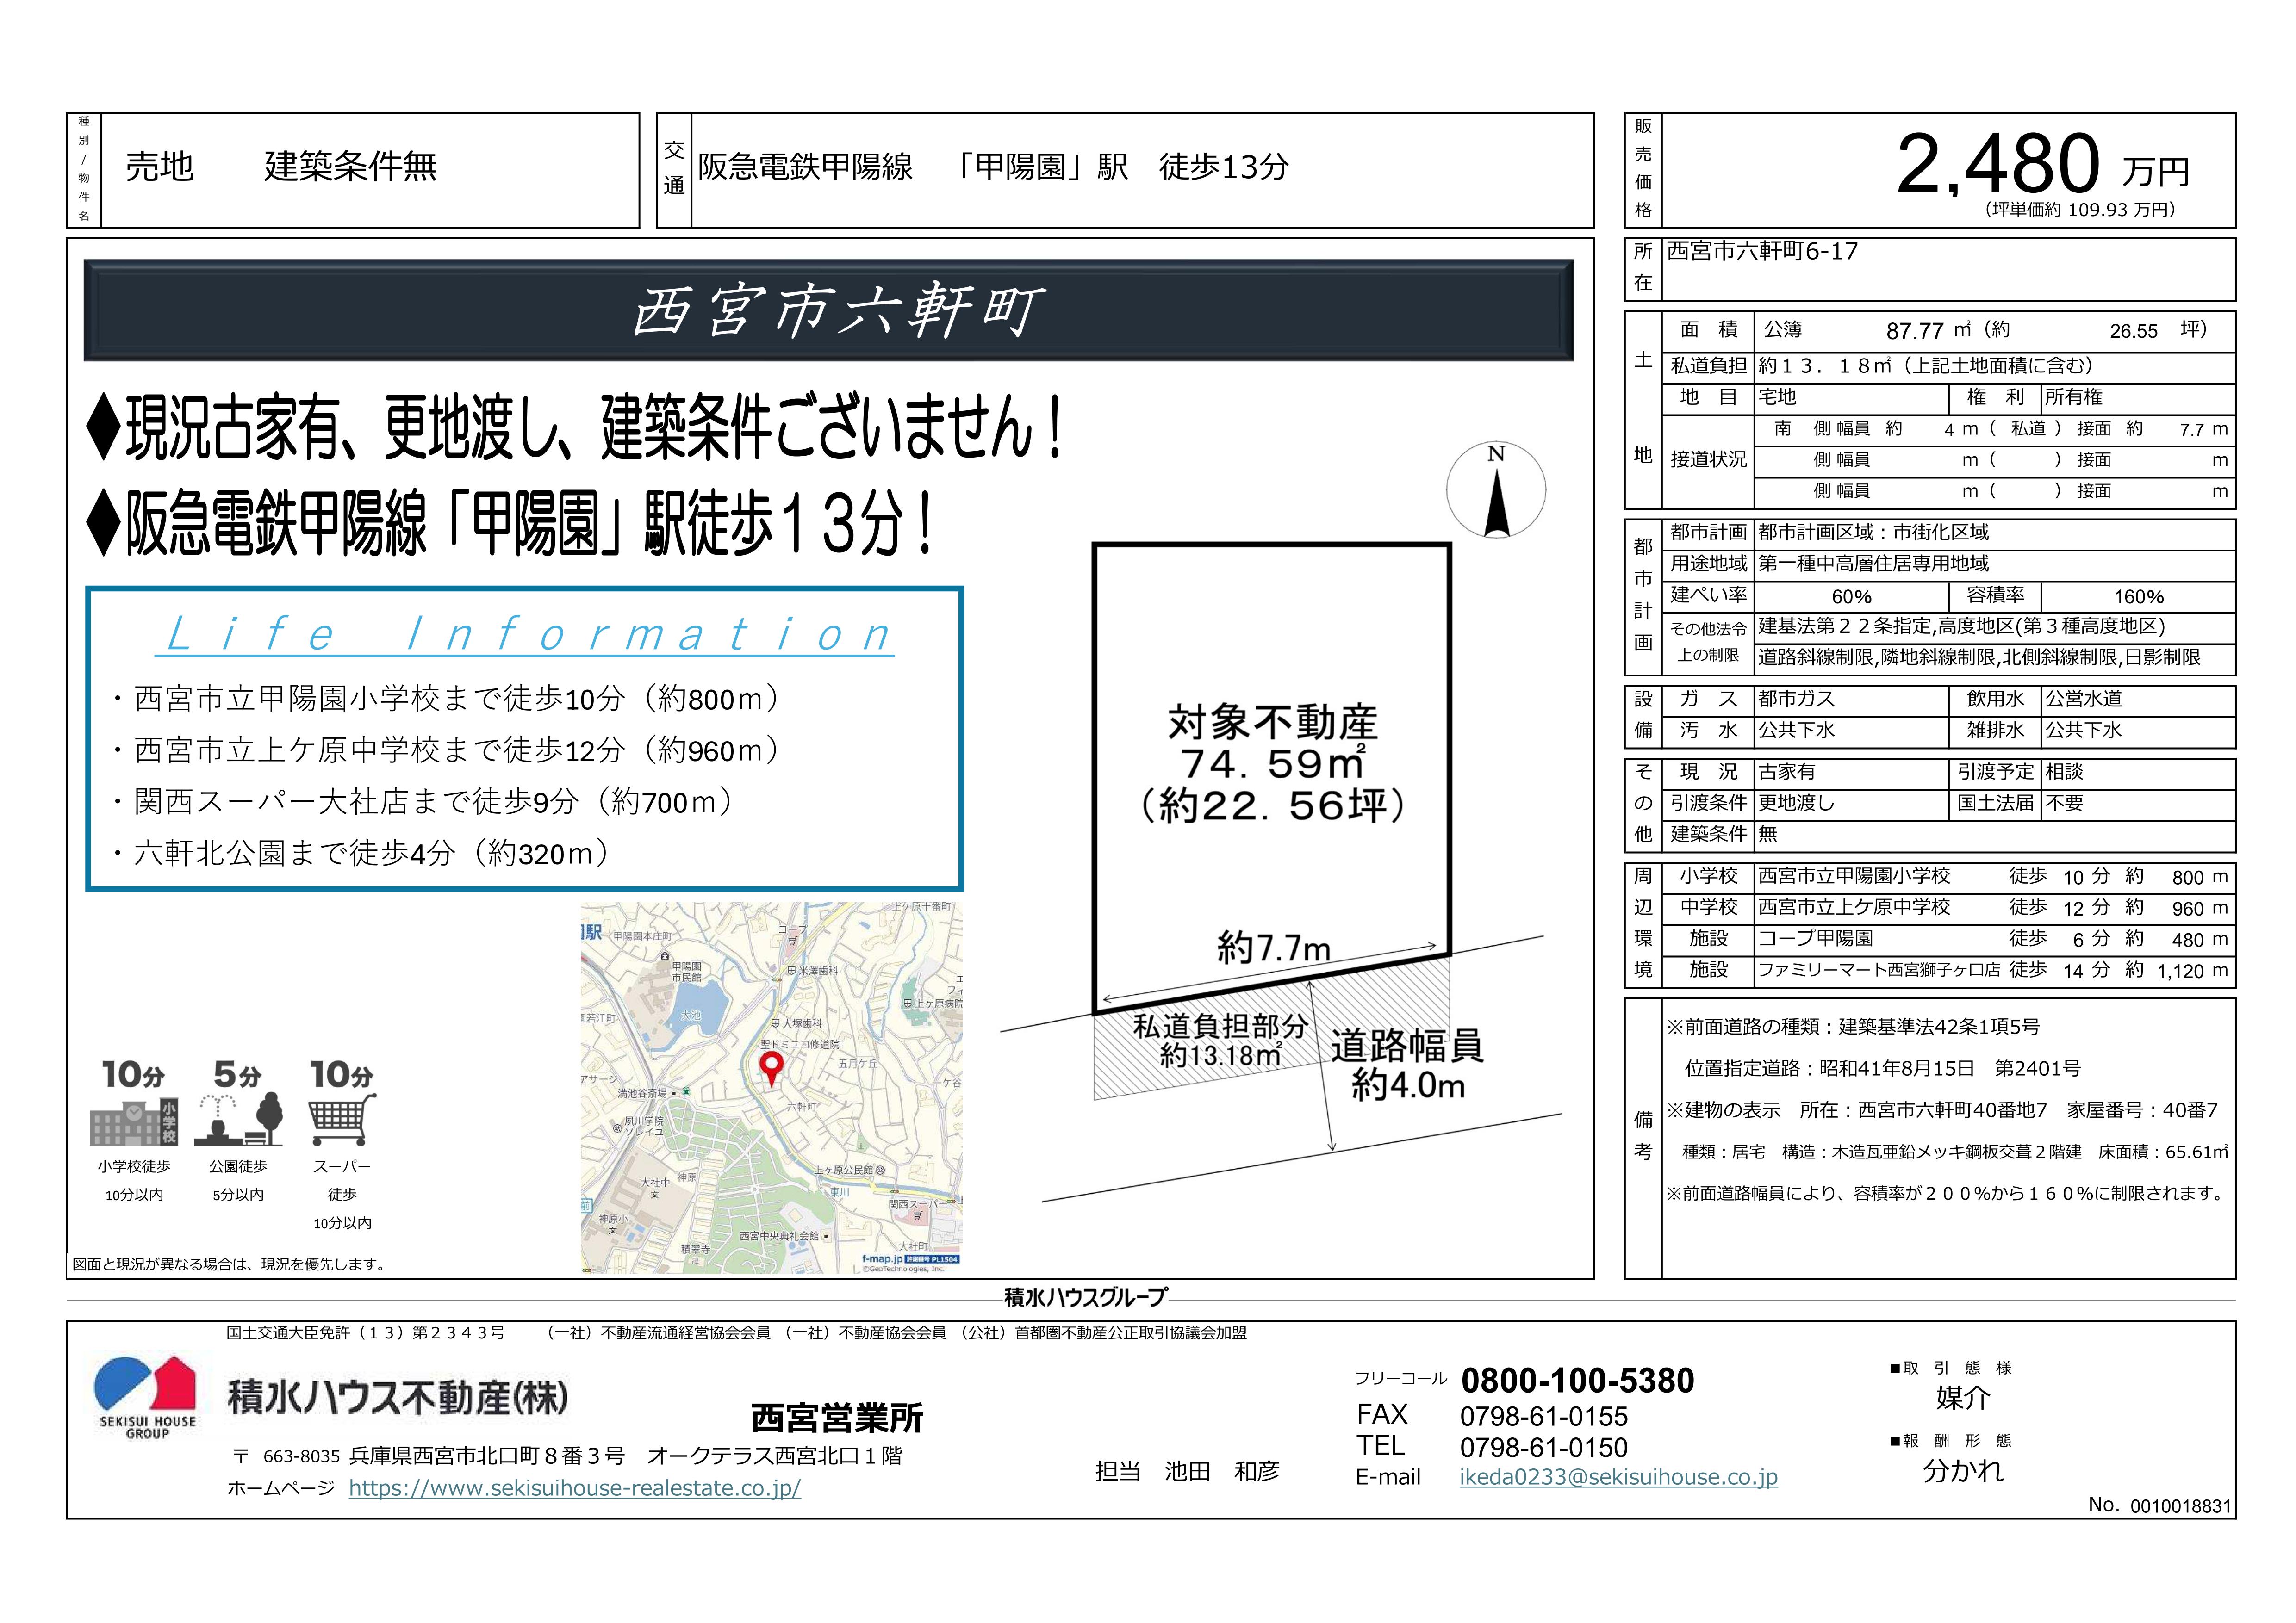The height and width of the screenshot is (1623, 2296).
Task: Click the red location pin on map
Action: (x=771, y=1066)
